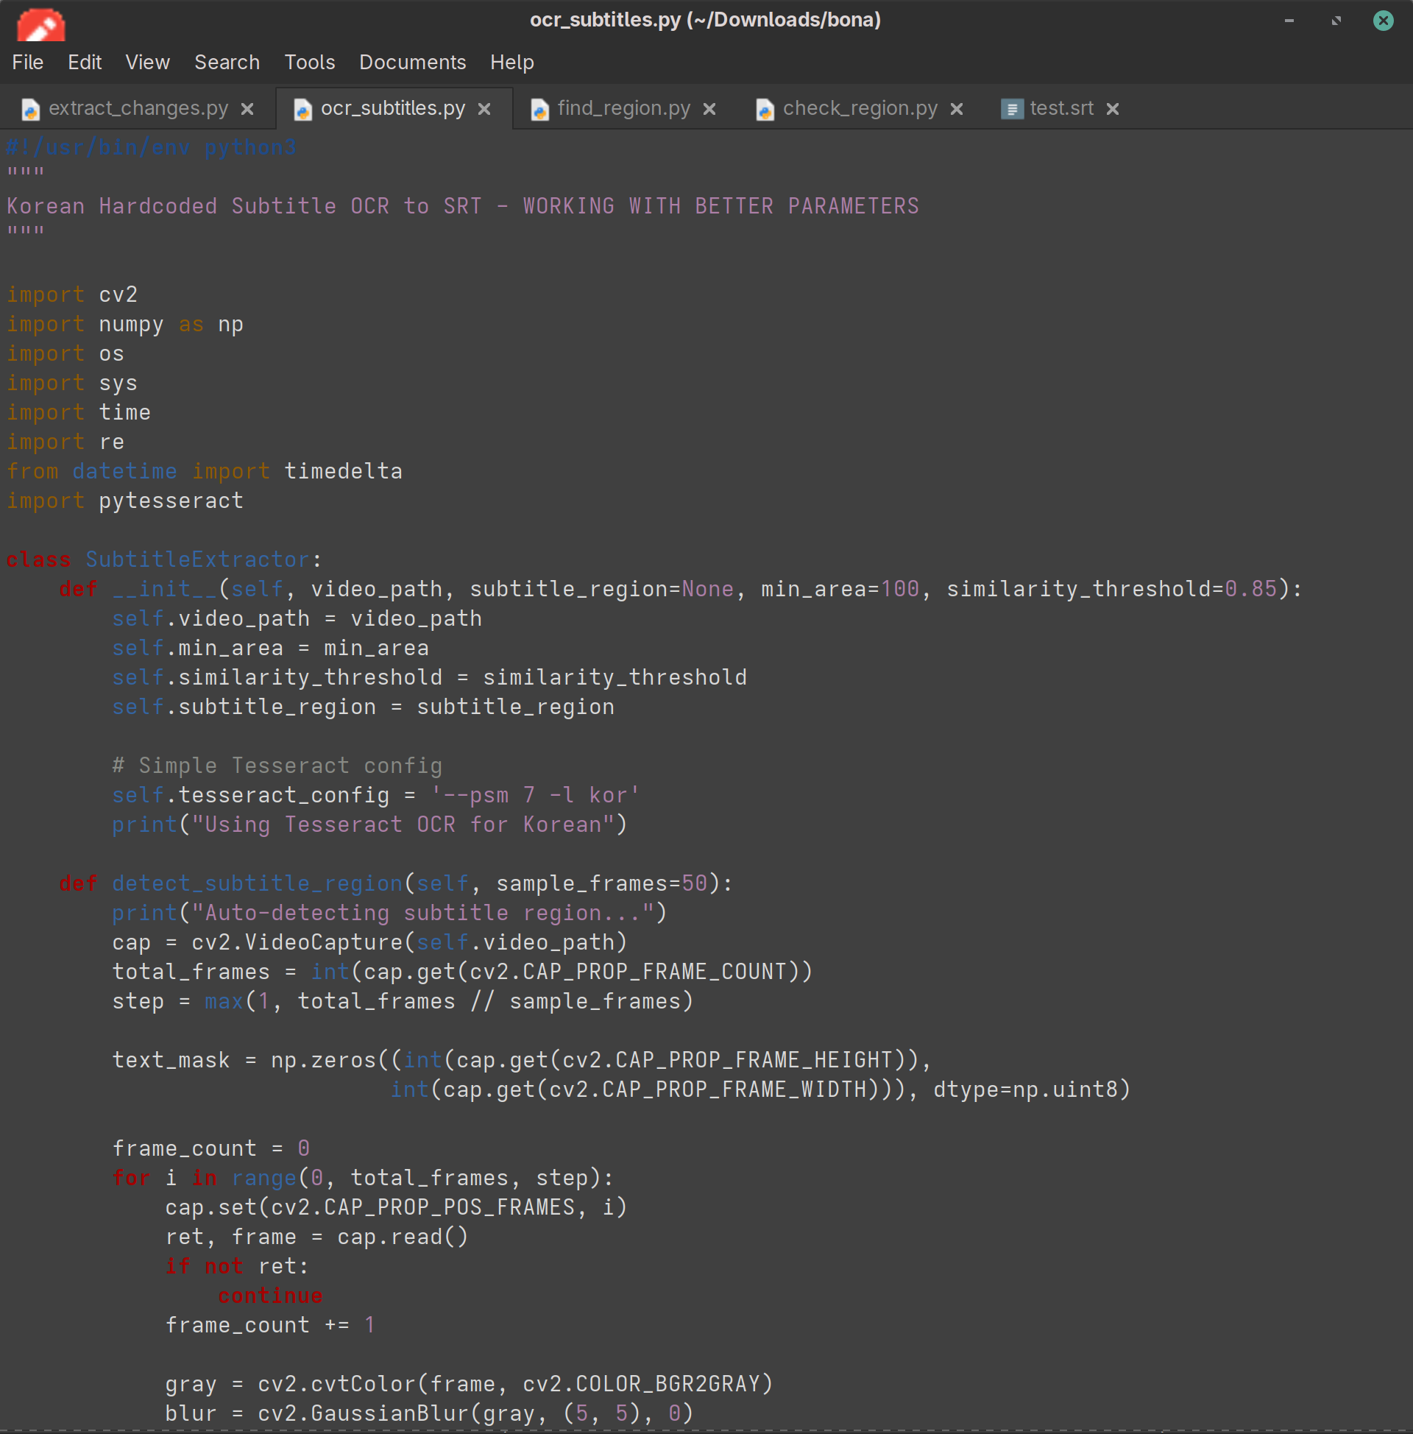
Task: Open the Edit menu
Action: point(85,63)
